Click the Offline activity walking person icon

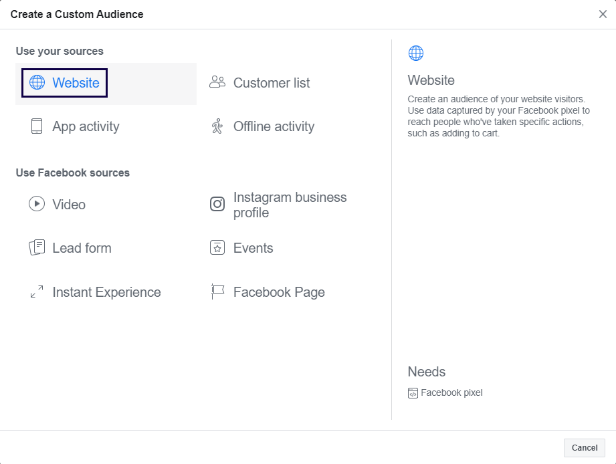pyautogui.click(x=217, y=126)
